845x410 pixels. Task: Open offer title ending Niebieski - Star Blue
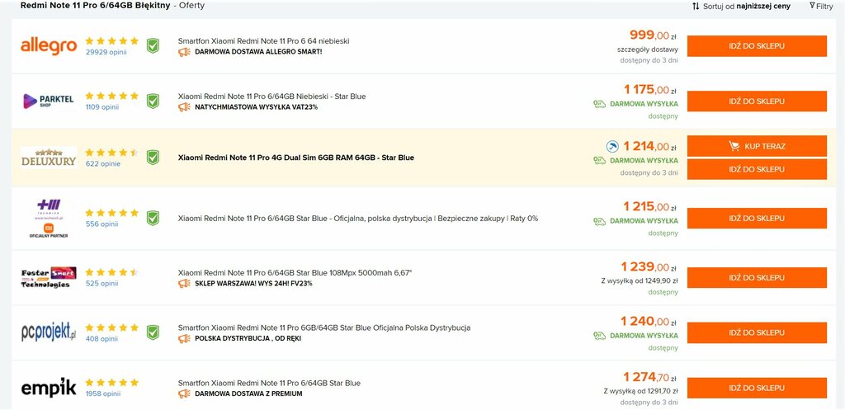point(272,97)
